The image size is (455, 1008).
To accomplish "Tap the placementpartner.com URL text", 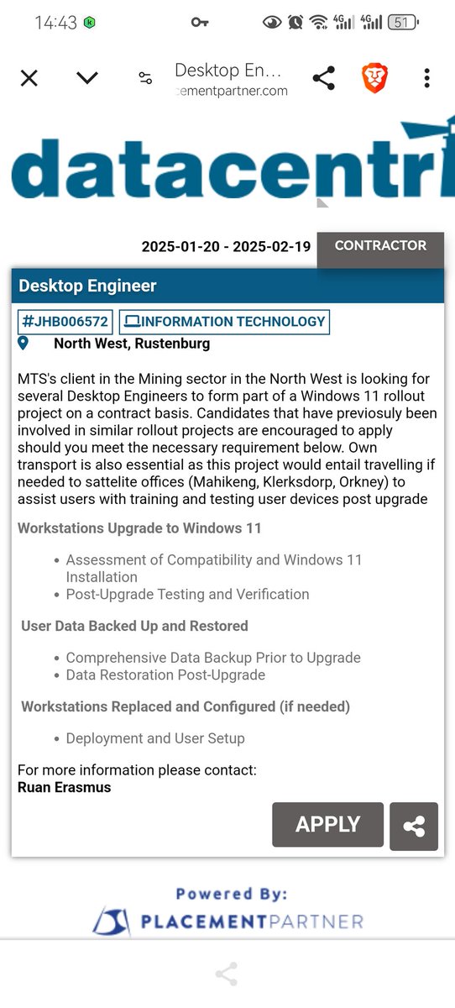I will 233,91.
